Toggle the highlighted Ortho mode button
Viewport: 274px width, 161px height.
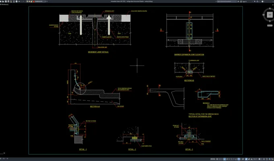click(x=225, y=159)
